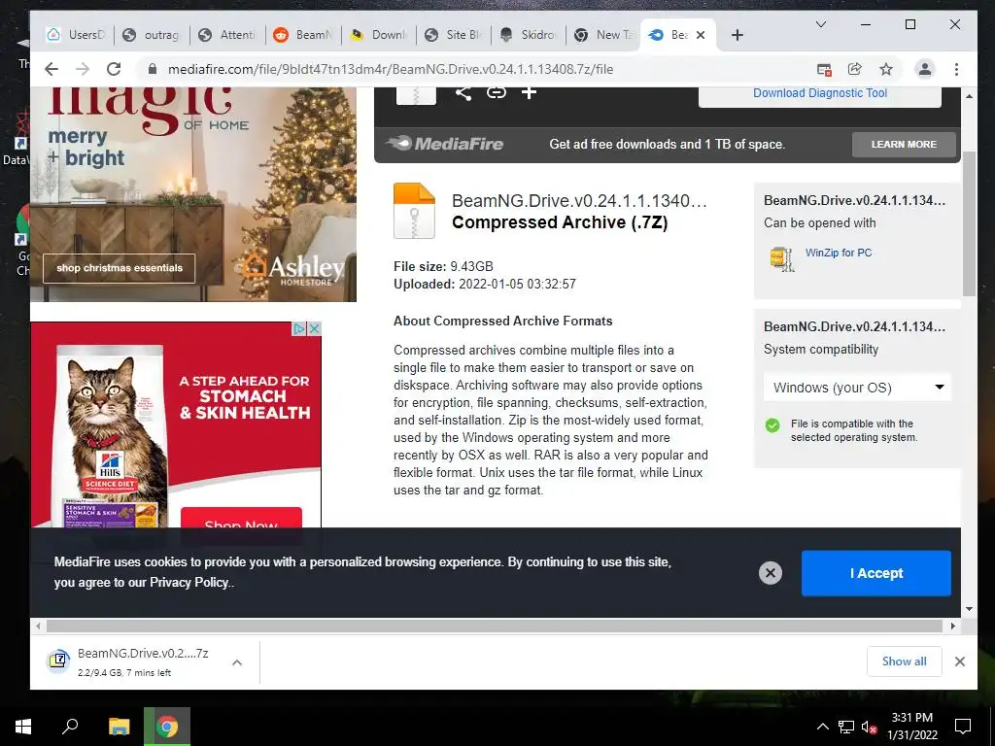
Task: Click the vertical page scrollbar thumb
Action: click(969, 223)
